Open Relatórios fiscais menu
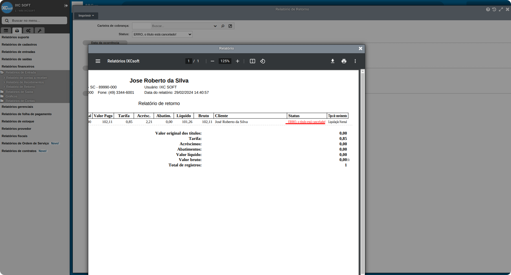 [14, 136]
